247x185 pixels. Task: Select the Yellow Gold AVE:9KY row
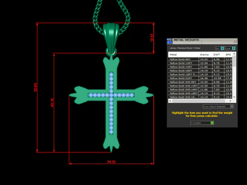click(200, 82)
